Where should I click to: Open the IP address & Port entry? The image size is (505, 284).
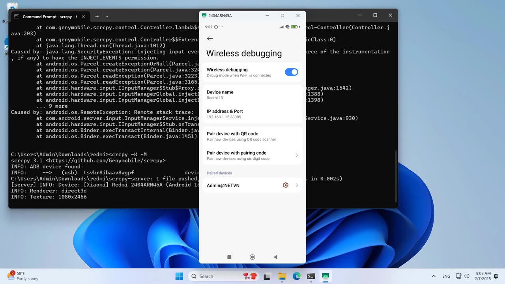pyautogui.click(x=252, y=114)
